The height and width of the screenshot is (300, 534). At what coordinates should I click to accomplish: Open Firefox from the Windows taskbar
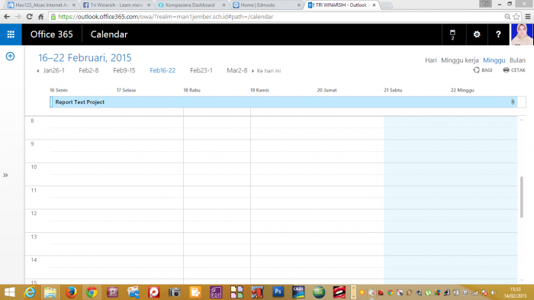(71, 292)
